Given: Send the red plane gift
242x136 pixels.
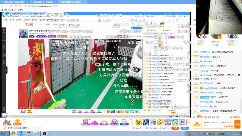Looking at the screenshot, I should [153, 122].
